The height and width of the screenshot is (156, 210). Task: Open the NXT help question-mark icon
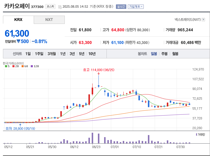pos(203,20)
